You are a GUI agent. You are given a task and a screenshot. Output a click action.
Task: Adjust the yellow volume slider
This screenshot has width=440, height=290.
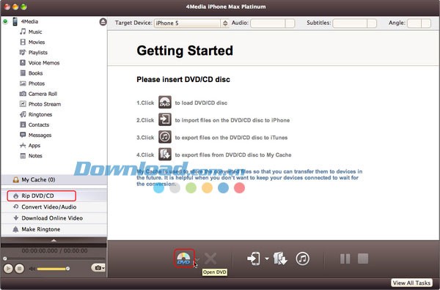click(x=53, y=269)
